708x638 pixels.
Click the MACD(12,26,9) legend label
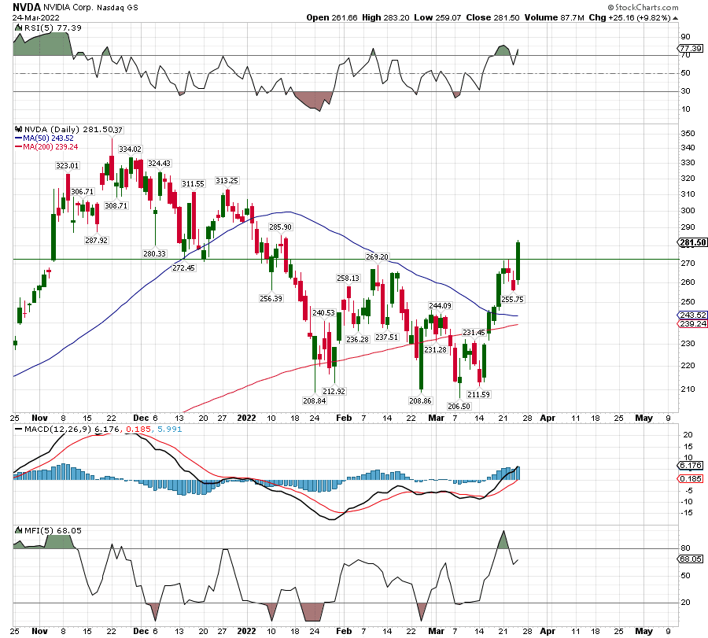tap(57, 429)
